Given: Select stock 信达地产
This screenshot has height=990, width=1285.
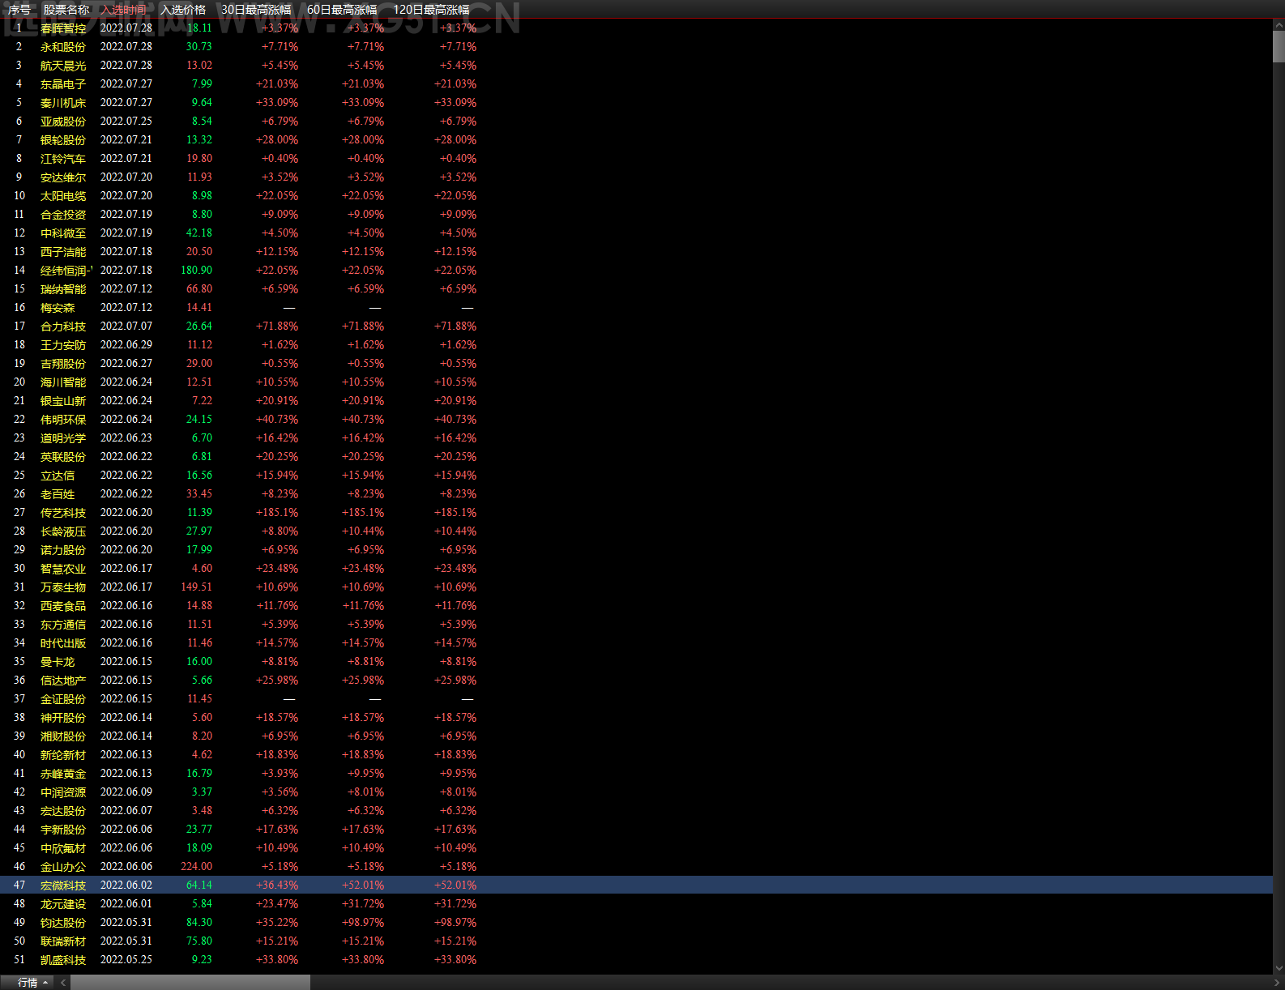Looking at the screenshot, I should (63, 681).
